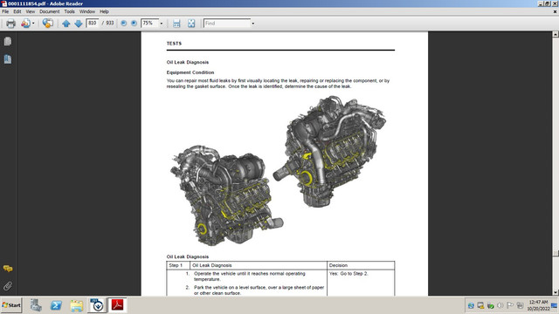Open the Find options dropdown arrow
The height and width of the screenshot is (314, 559).
[x=253, y=24]
